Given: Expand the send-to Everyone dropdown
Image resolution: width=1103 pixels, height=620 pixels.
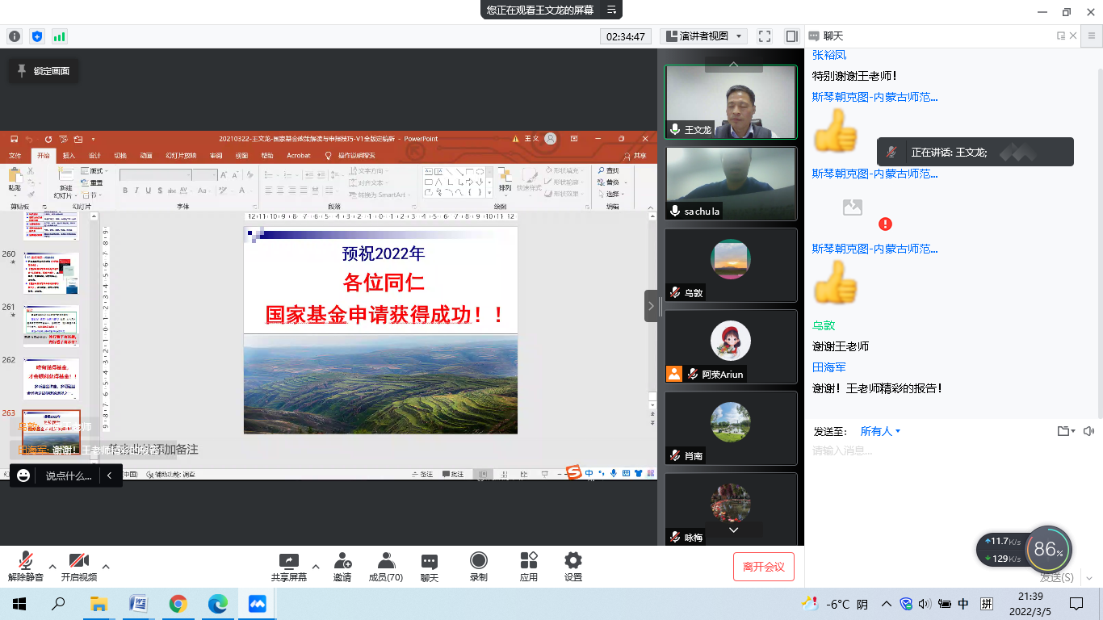Looking at the screenshot, I should point(880,431).
